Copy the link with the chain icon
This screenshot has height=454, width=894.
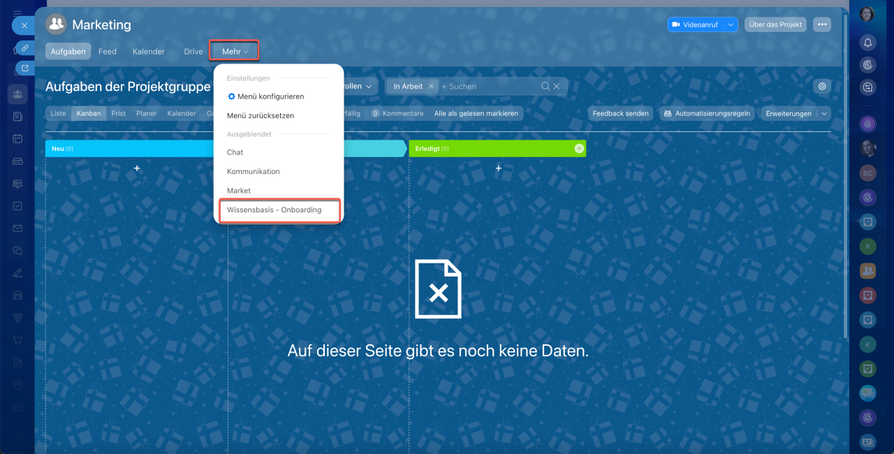click(24, 47)
